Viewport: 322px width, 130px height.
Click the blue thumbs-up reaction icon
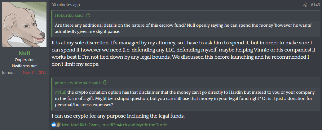[54, 125]
